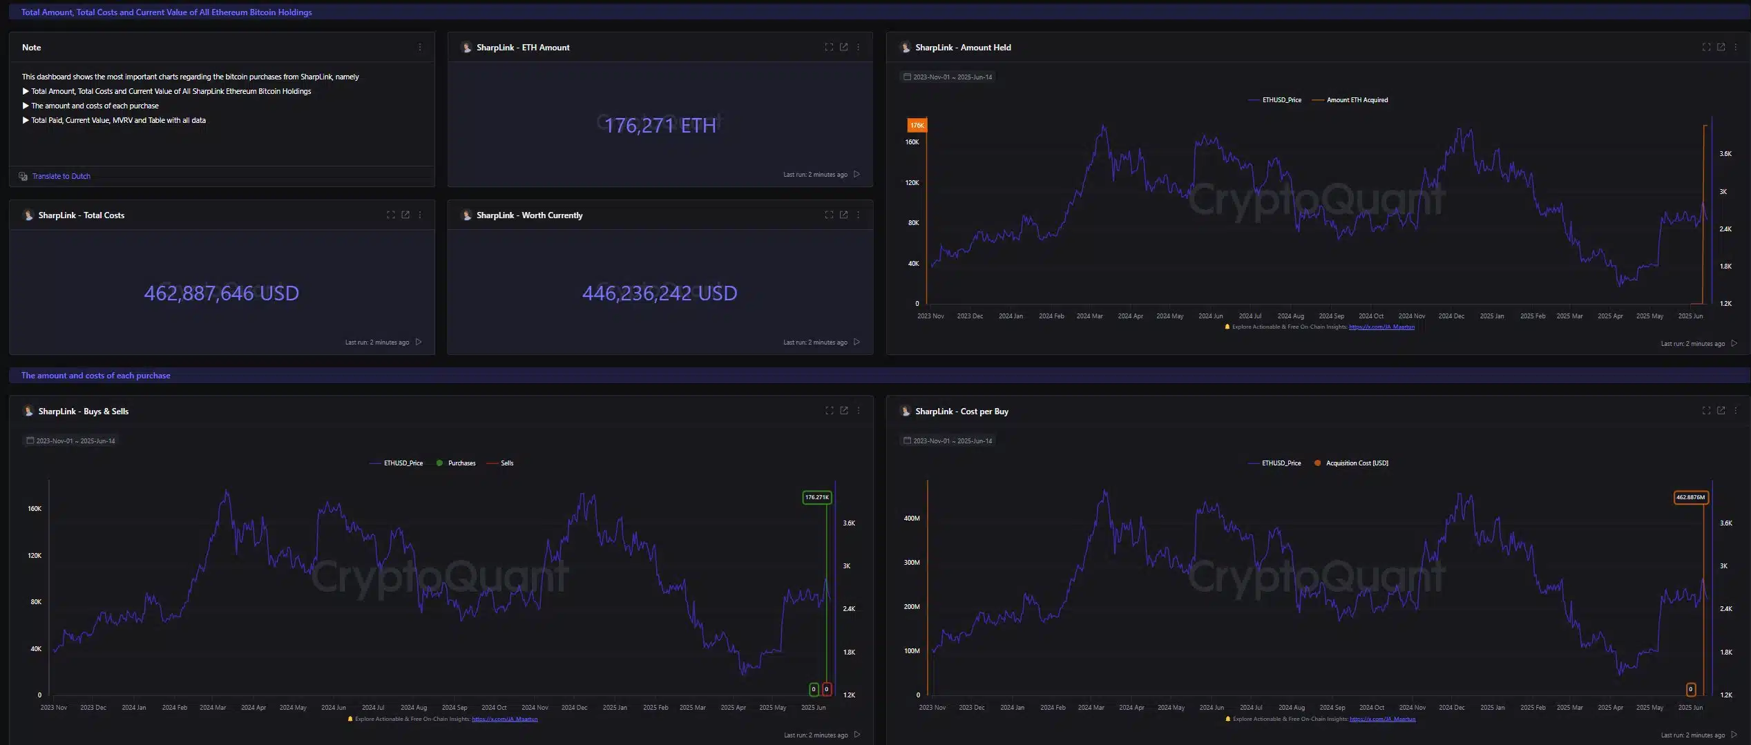Expand Cost per Buy chart to fullscreen
This screenshot has width=1751, height=745.
pos(1706,410)
